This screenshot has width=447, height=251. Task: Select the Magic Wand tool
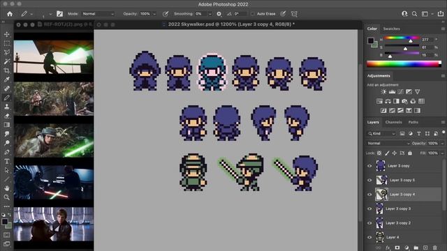7,61
